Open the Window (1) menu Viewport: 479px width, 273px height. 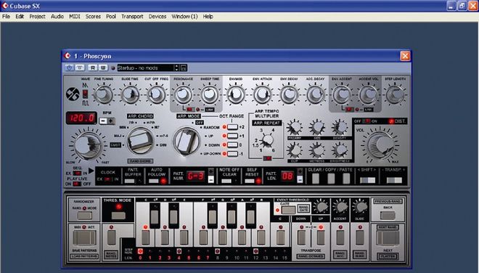click(x=184, y=17)
